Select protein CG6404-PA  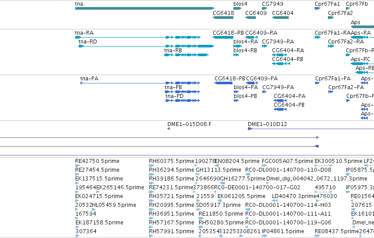(x=280, y=101)
